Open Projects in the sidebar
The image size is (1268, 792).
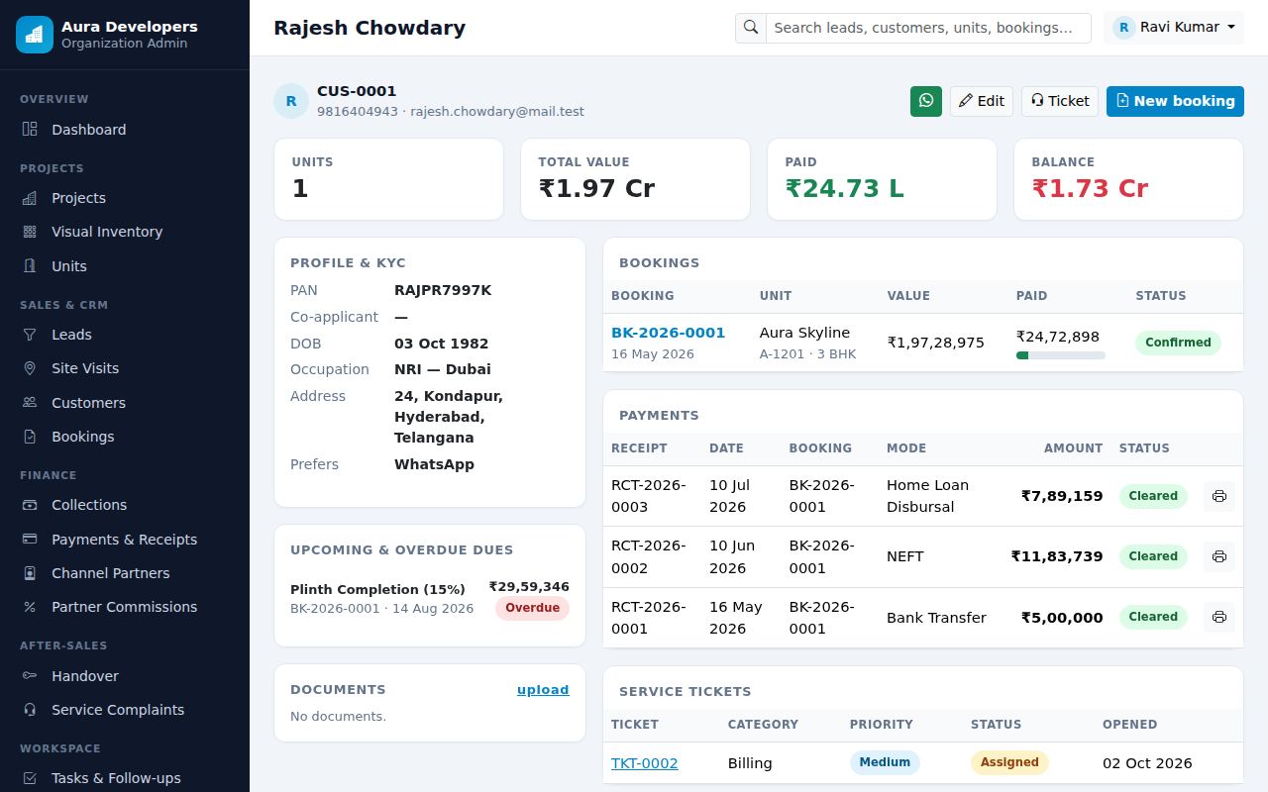coord(125,198)
